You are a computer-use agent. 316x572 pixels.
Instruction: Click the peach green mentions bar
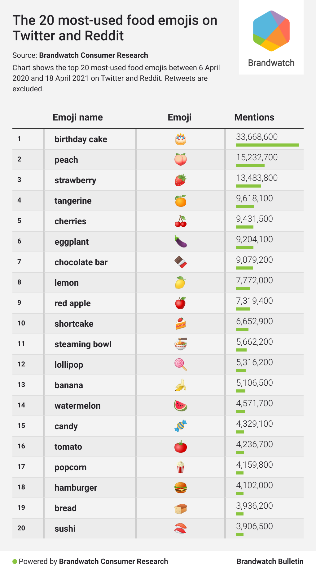pyautogui.click(x=250, y=166)
